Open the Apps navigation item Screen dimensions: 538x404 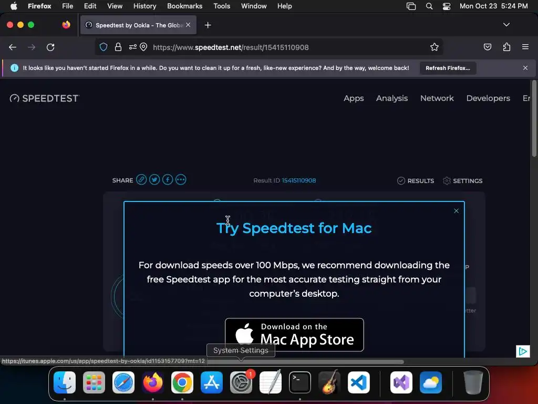[354, 98]
